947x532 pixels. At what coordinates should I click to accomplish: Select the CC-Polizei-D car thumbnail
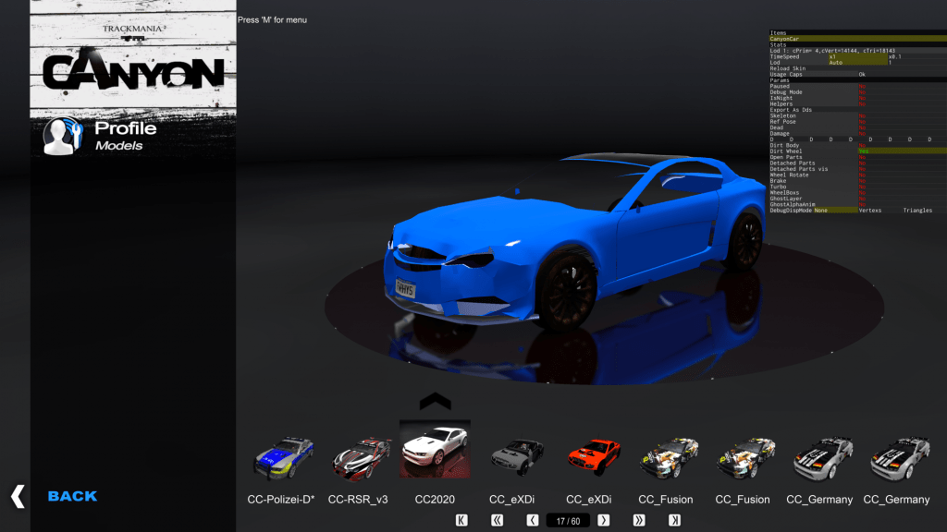coord(282,458)
